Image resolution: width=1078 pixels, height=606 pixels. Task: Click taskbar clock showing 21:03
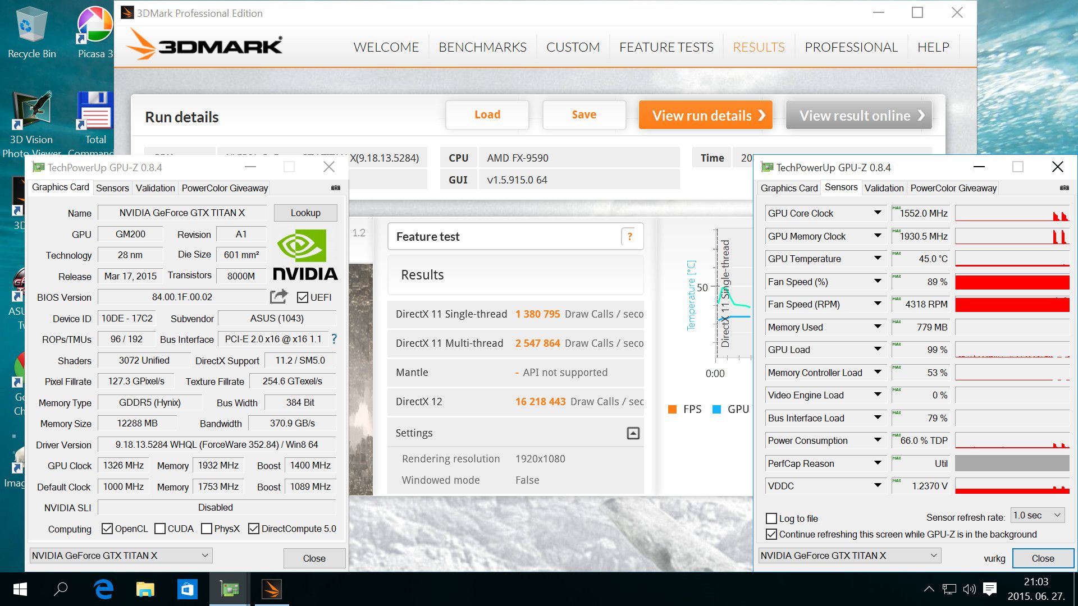(x=1036, y=582)
